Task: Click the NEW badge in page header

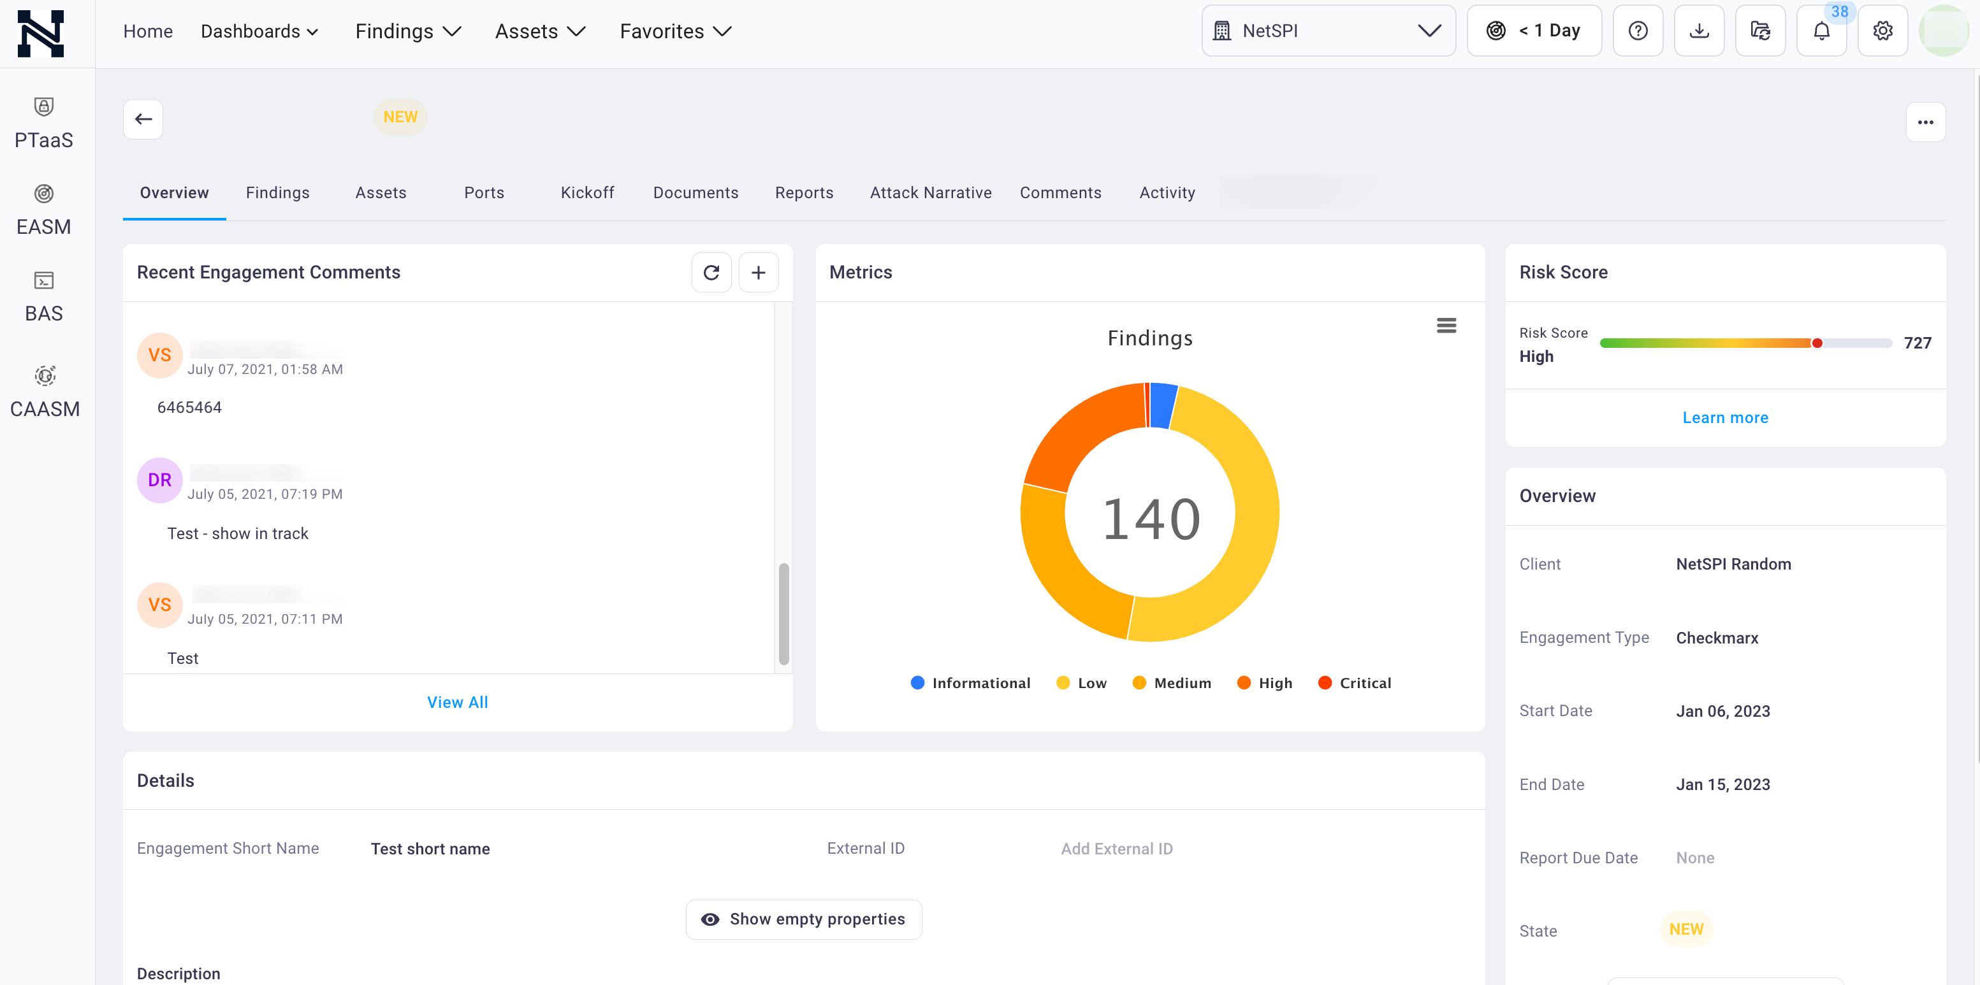Action: (400, 117)
